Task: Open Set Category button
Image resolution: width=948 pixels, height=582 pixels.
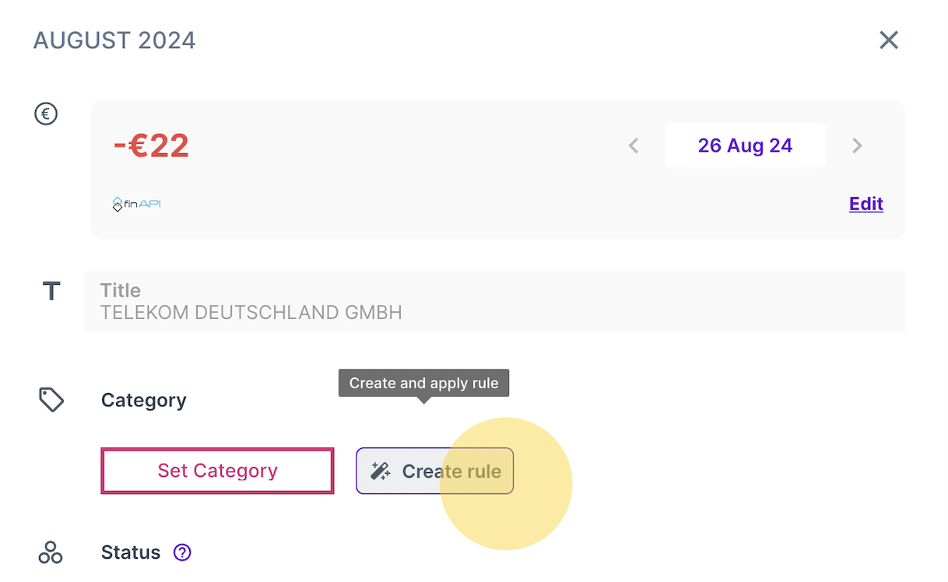Action: pos(217,471)
